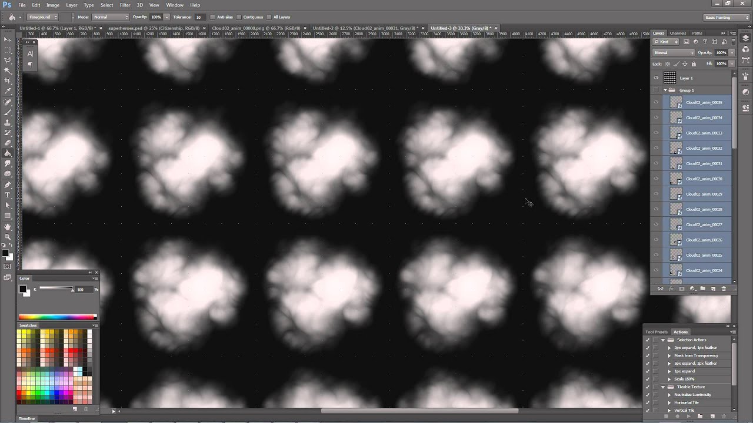The height and width of the screenshot is (423, 753).
Task: Show Group 1 visibility box
Action: coord(656,90)
